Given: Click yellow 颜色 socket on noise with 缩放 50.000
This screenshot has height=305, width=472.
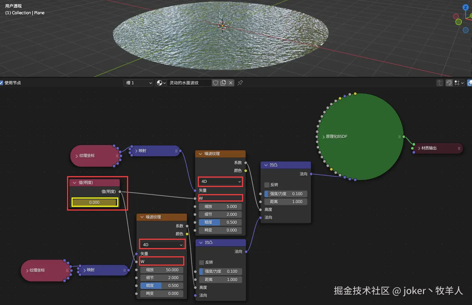Looking at the screenshot, I should (x=187, y=234).
